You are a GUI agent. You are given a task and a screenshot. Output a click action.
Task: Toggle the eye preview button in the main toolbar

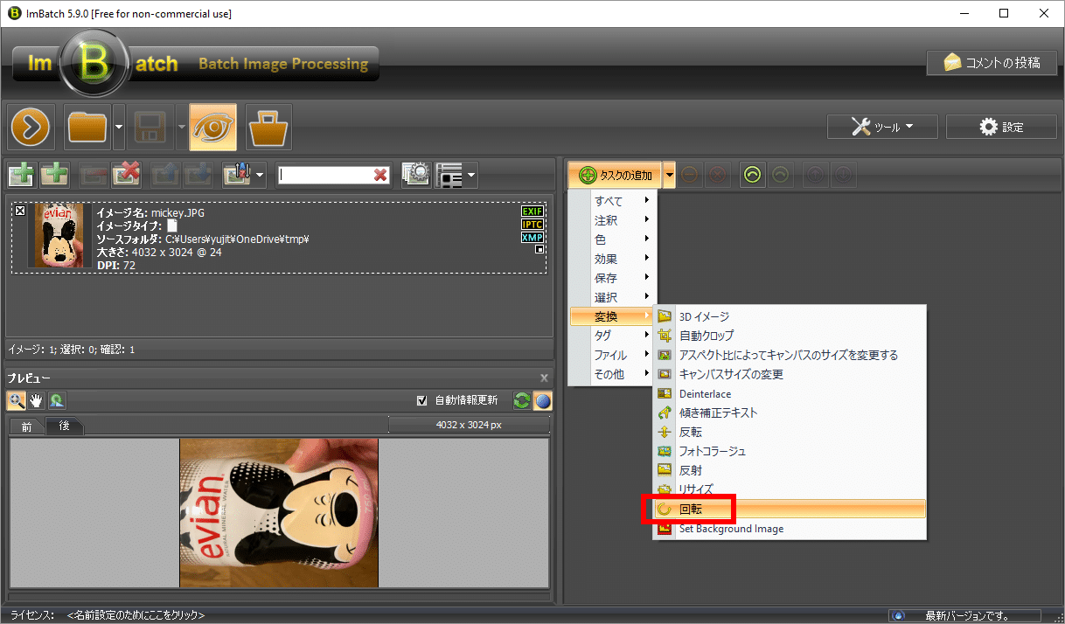(212, 128)
